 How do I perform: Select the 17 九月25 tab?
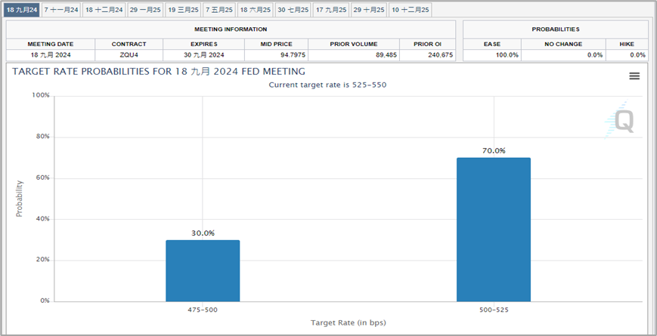point(331,10)
